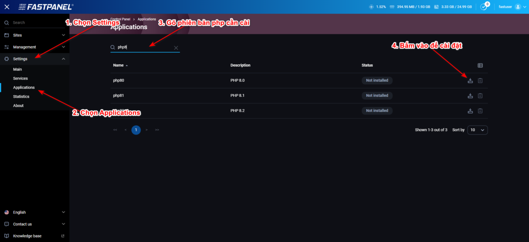Click the Settings gear icon
The width and height of the screenshot is (529, 242).
pyautogui.click(x=7, y=59)
